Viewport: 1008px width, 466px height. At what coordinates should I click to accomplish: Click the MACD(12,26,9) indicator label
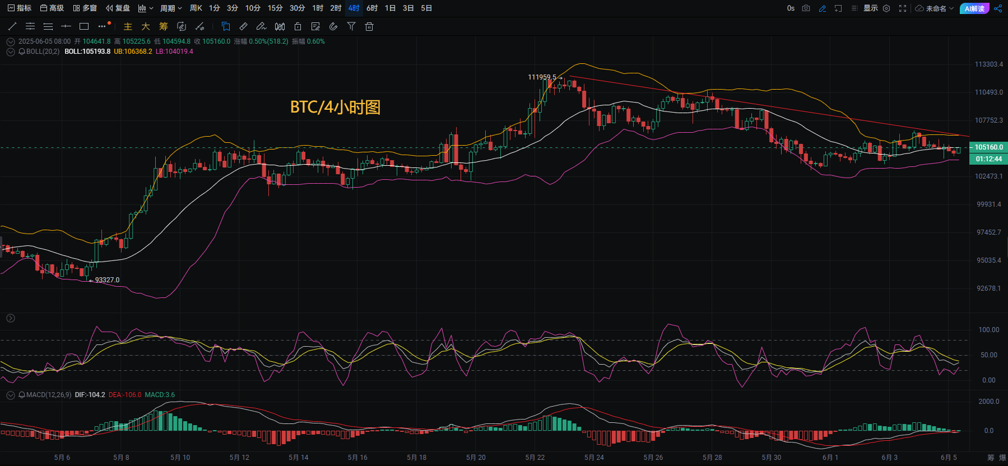pyautogui.click(x=49, y=395)
